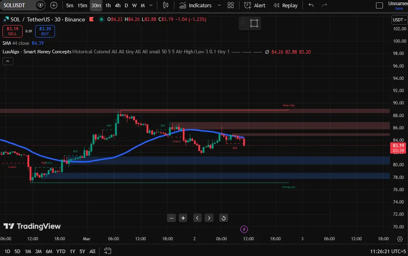Image resolution: width=408 pixels, height=256 pixels.
Task: Expand the indicators favorites chevron
Action: 219,5
